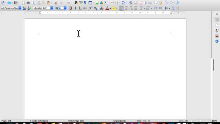Click the Paste clipboard icon

click(48, 3)
